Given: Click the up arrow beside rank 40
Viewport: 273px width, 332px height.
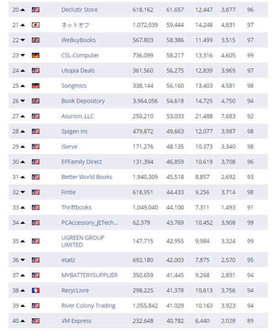Looking at the screenshot, I should tap(23, 321).
